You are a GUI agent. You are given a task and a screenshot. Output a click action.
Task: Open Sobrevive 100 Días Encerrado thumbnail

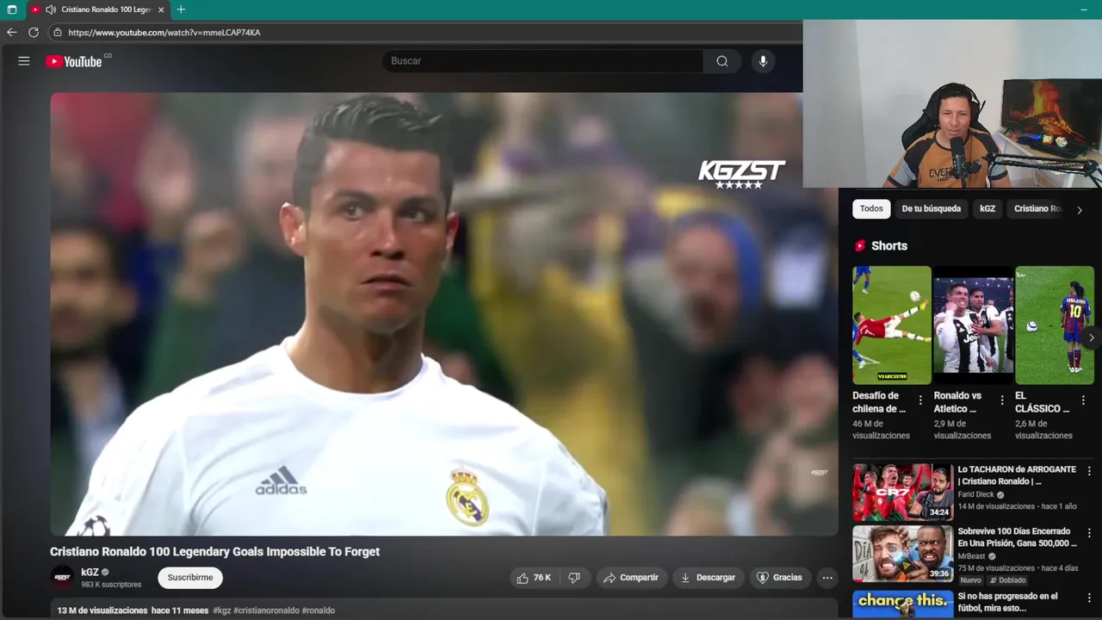coord(902,554)
